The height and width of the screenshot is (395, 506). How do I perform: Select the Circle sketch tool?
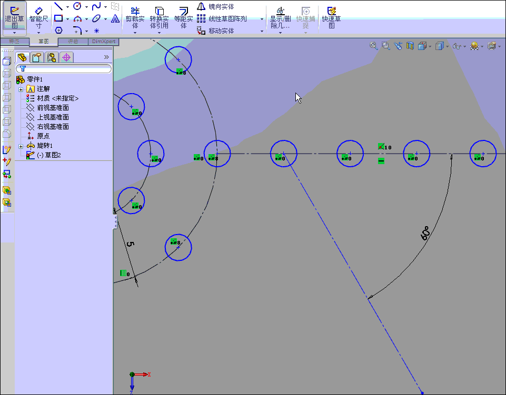pyautogui.click(x=77, y=6)
